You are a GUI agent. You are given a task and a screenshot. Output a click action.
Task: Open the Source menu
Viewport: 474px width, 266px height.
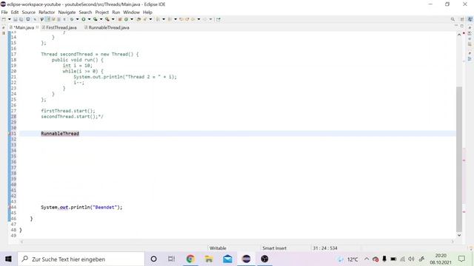click(x=29, y=13)
